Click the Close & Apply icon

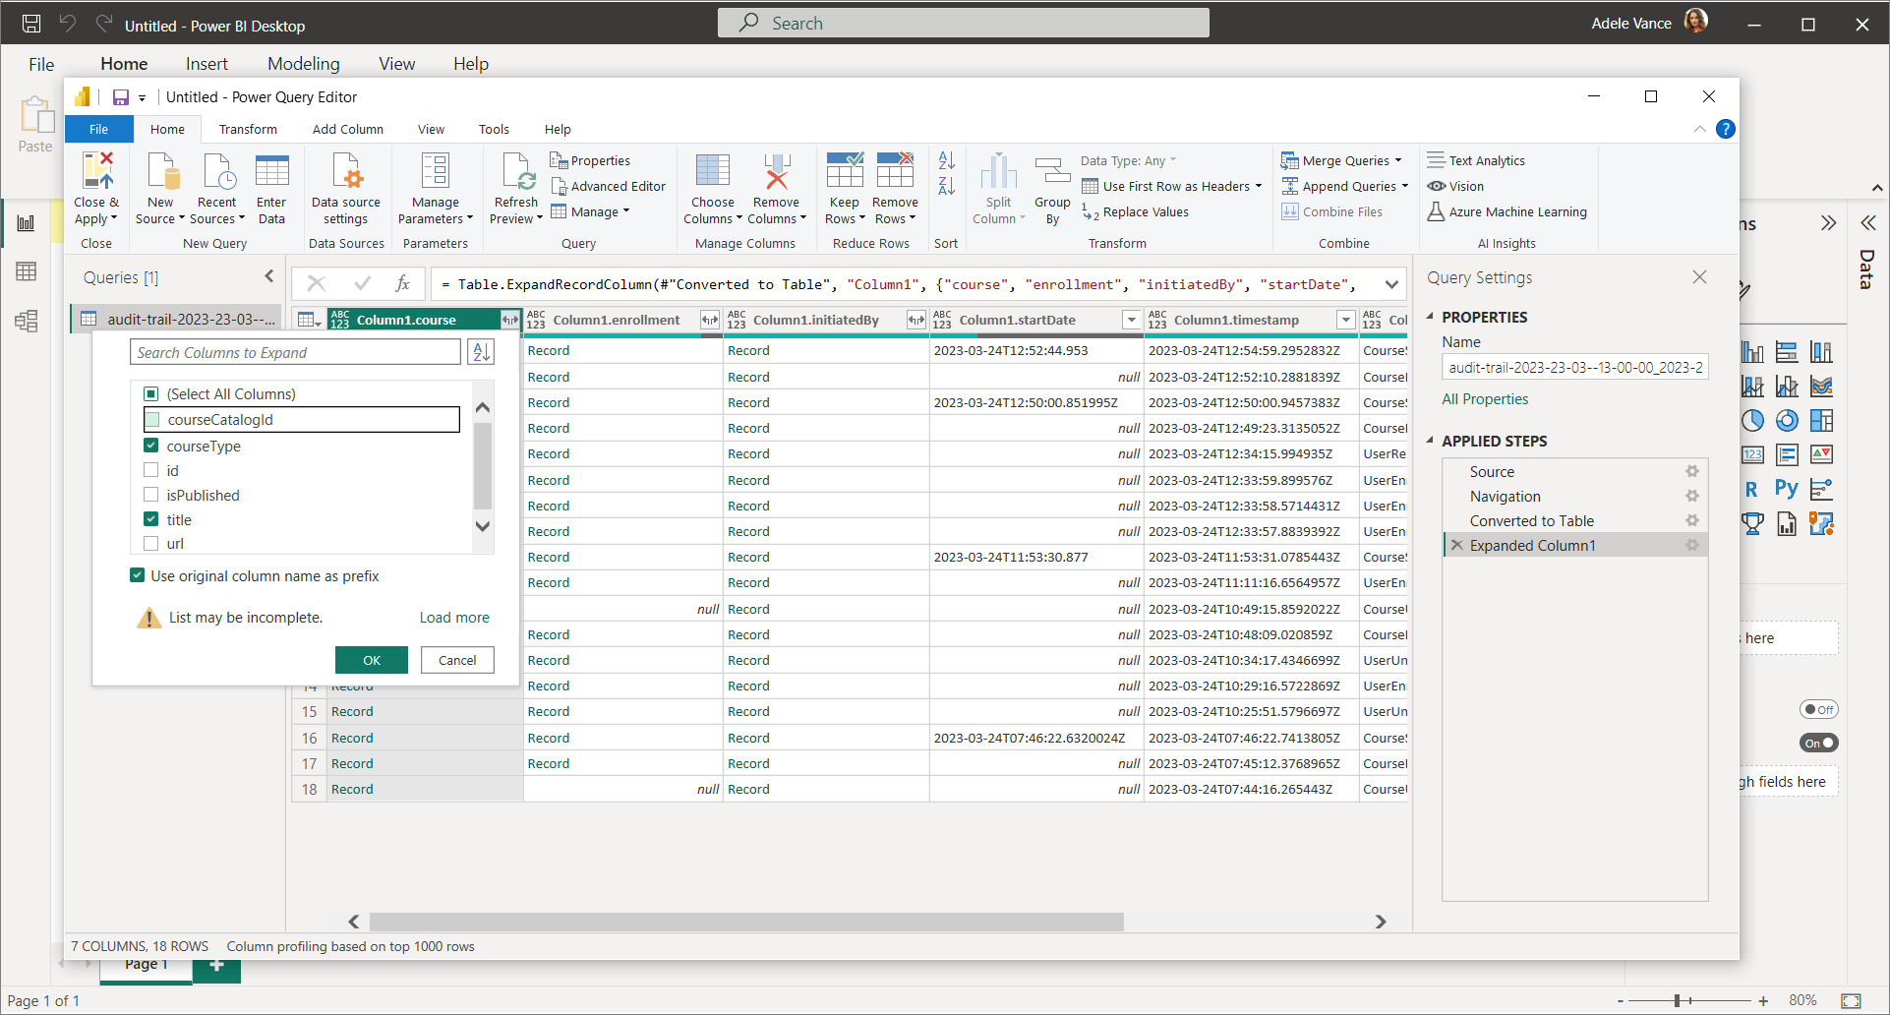click(x=96, y=172)
